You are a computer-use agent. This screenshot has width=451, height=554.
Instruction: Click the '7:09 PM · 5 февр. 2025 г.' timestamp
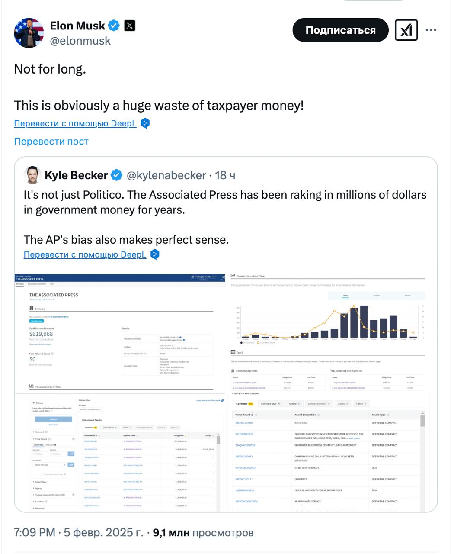pos(78,533)
